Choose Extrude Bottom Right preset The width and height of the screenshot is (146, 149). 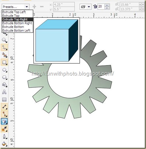click(17, 23)
